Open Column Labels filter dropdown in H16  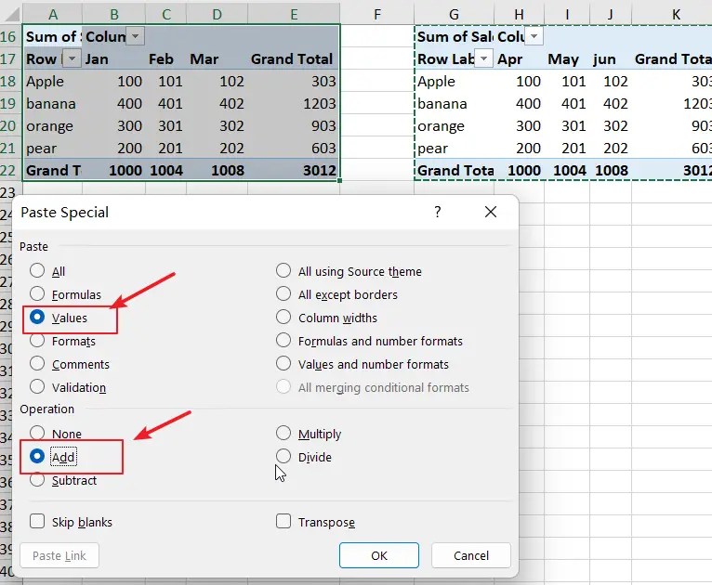[x=534, y=36]
